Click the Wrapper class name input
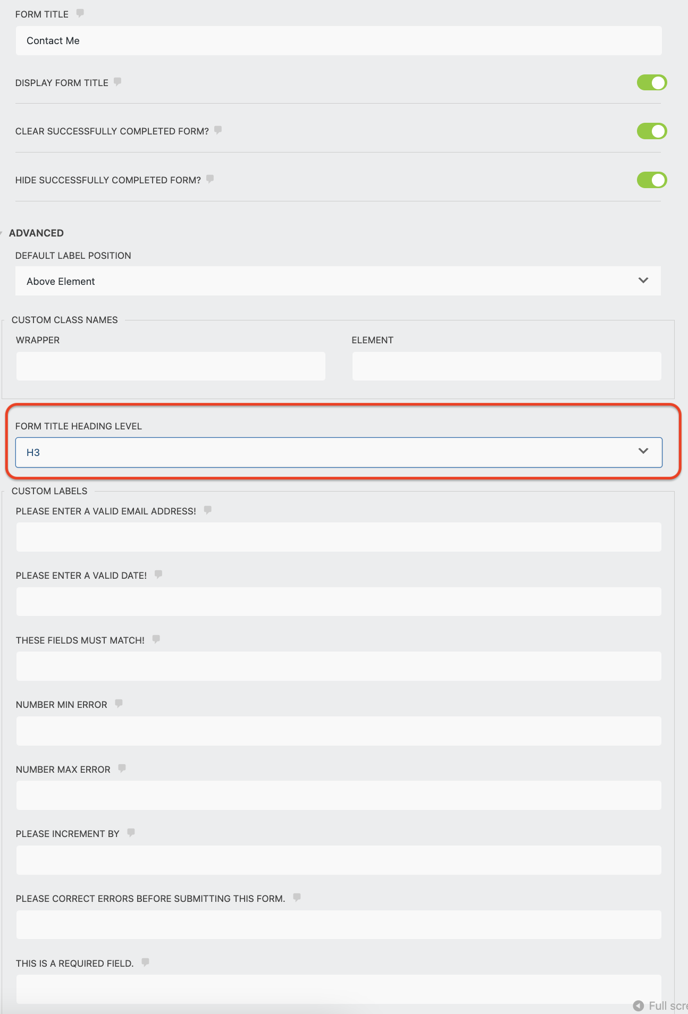The image size is (688, 1014). coord(171,366)
